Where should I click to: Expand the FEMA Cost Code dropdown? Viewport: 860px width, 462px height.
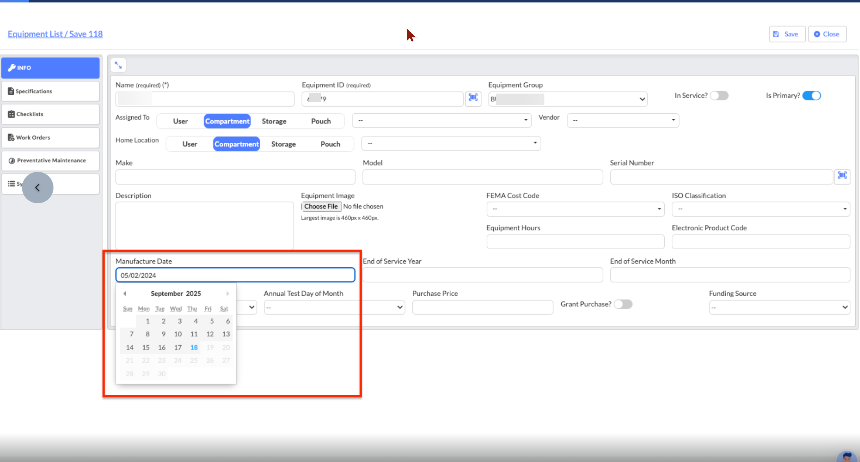(575, 209)
